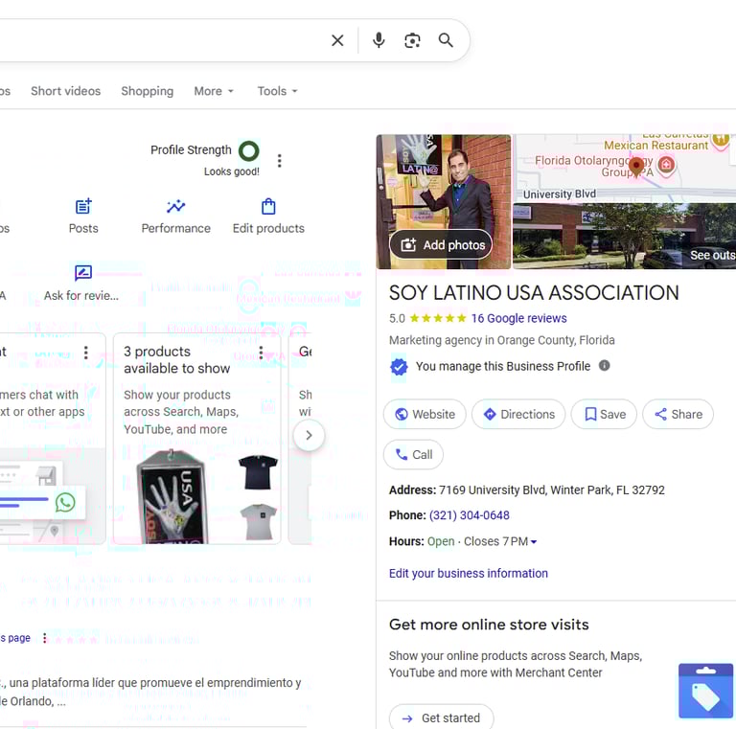
Task: Click the WhatsApp icon on the chat card
Action: (x=65, y=502)
